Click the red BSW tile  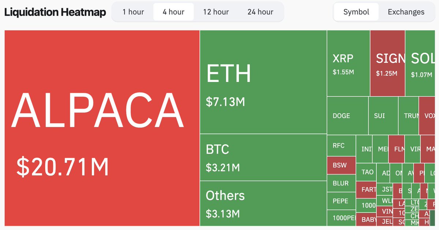341,165
